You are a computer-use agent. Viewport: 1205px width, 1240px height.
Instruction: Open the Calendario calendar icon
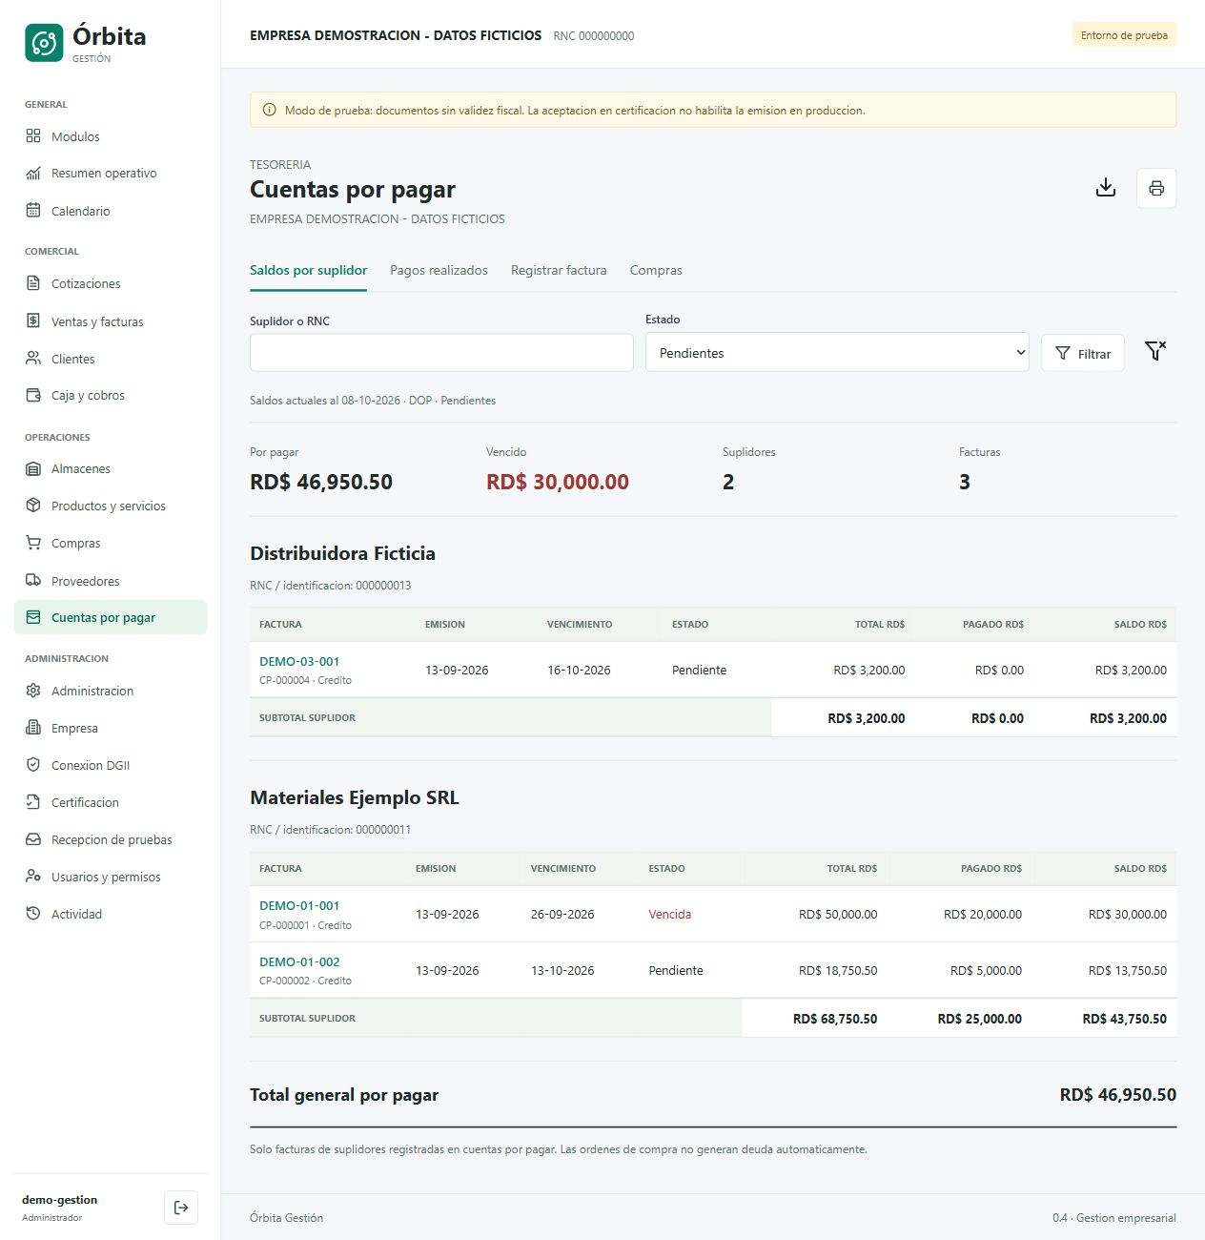click(33, 211)
